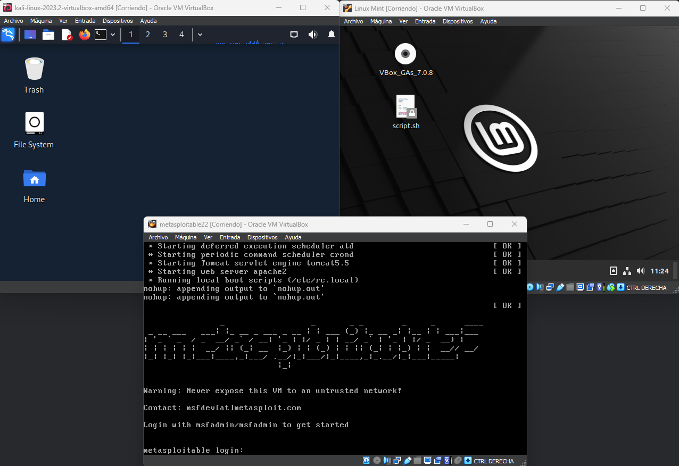This screenshot has height=466, width=679.
Task: Click shared folders status icon in Mint window
Action: point(570,287)
